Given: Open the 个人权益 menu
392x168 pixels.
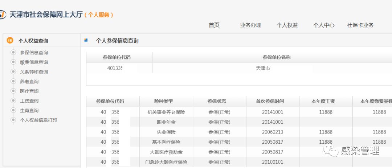Looking at the screenshot, I should coord(287,25).
